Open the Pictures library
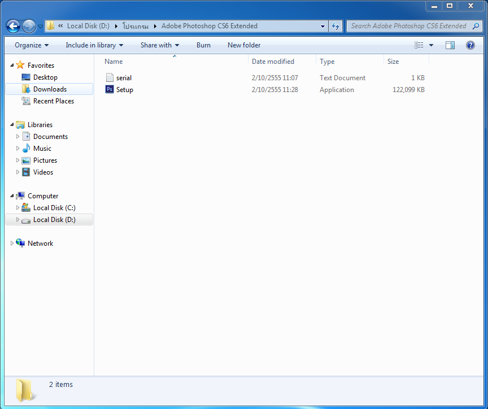Viewport: 488px width, 409px height. point(45,160)
